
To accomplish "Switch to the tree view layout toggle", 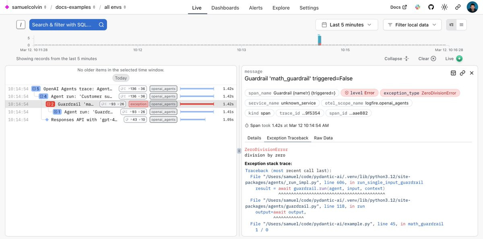I will click(x=452, y=25).
